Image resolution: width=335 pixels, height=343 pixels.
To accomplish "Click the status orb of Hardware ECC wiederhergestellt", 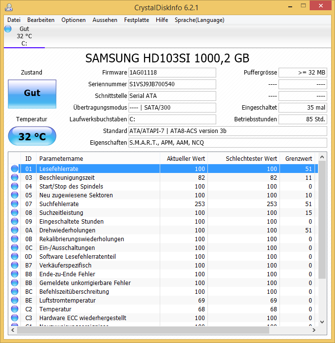I will coord(15,318).
